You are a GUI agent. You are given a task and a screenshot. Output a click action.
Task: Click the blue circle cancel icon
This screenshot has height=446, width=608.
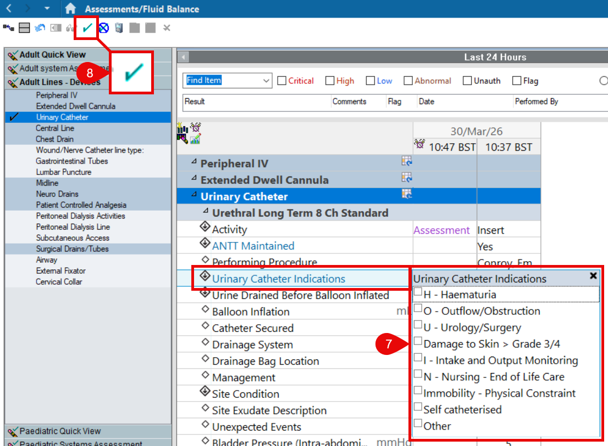click(x=103, y=28)
